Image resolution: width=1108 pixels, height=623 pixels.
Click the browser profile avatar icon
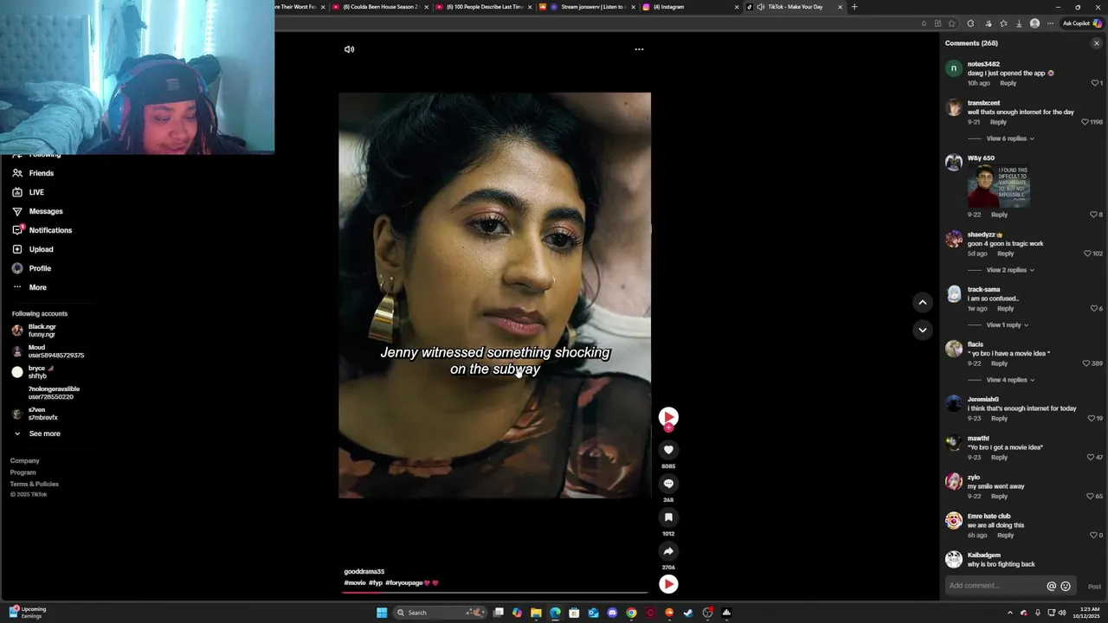point(1034,23)
